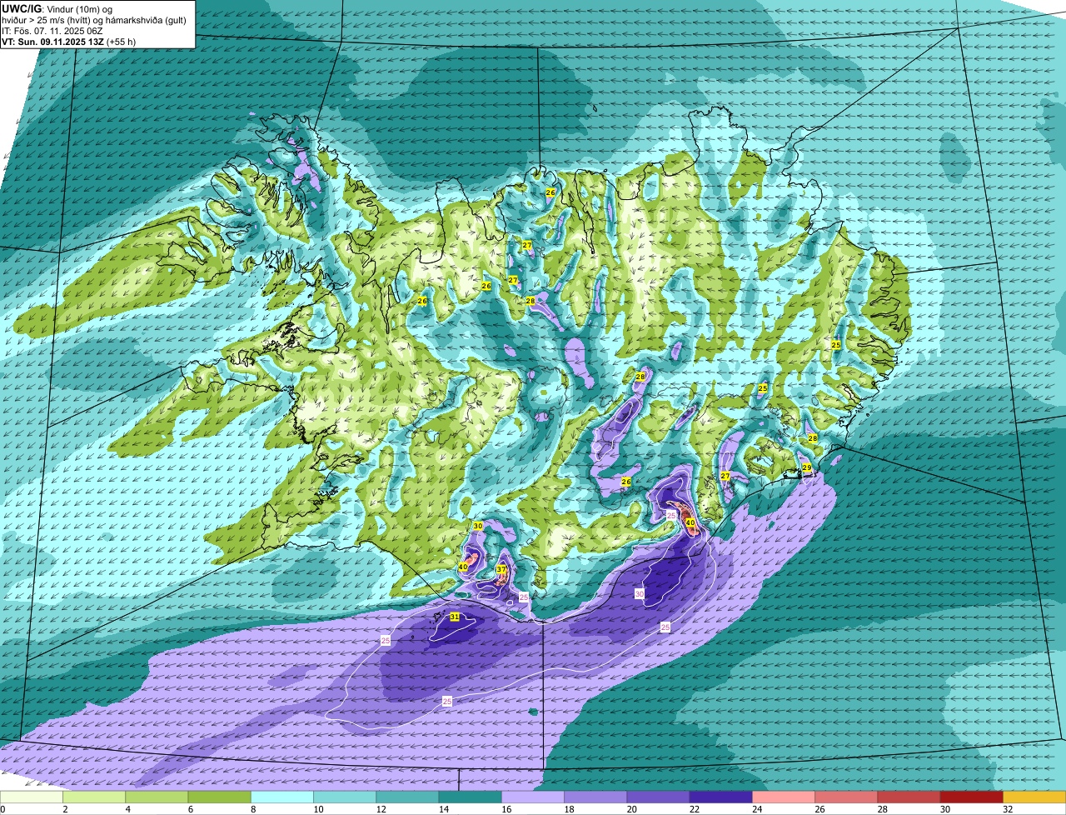The width and height of the screenshot is (1066, 815).
Task: Click the dark indigo 22–24 m/s legend swatch
Action: click(x=720, y=797)
